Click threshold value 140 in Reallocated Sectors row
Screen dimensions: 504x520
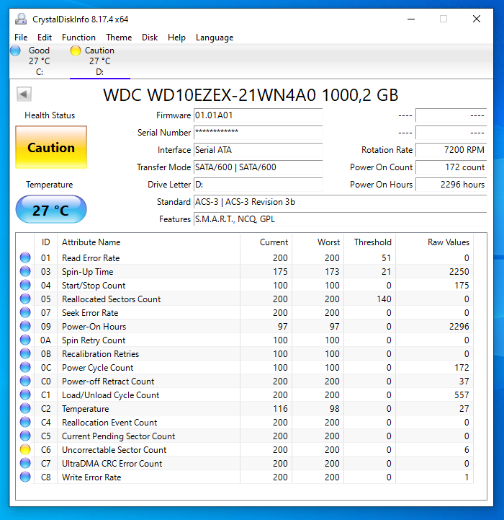(x=384, y=299)
